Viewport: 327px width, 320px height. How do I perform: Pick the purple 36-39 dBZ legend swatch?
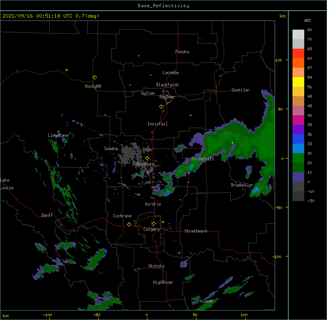point(298,129)
